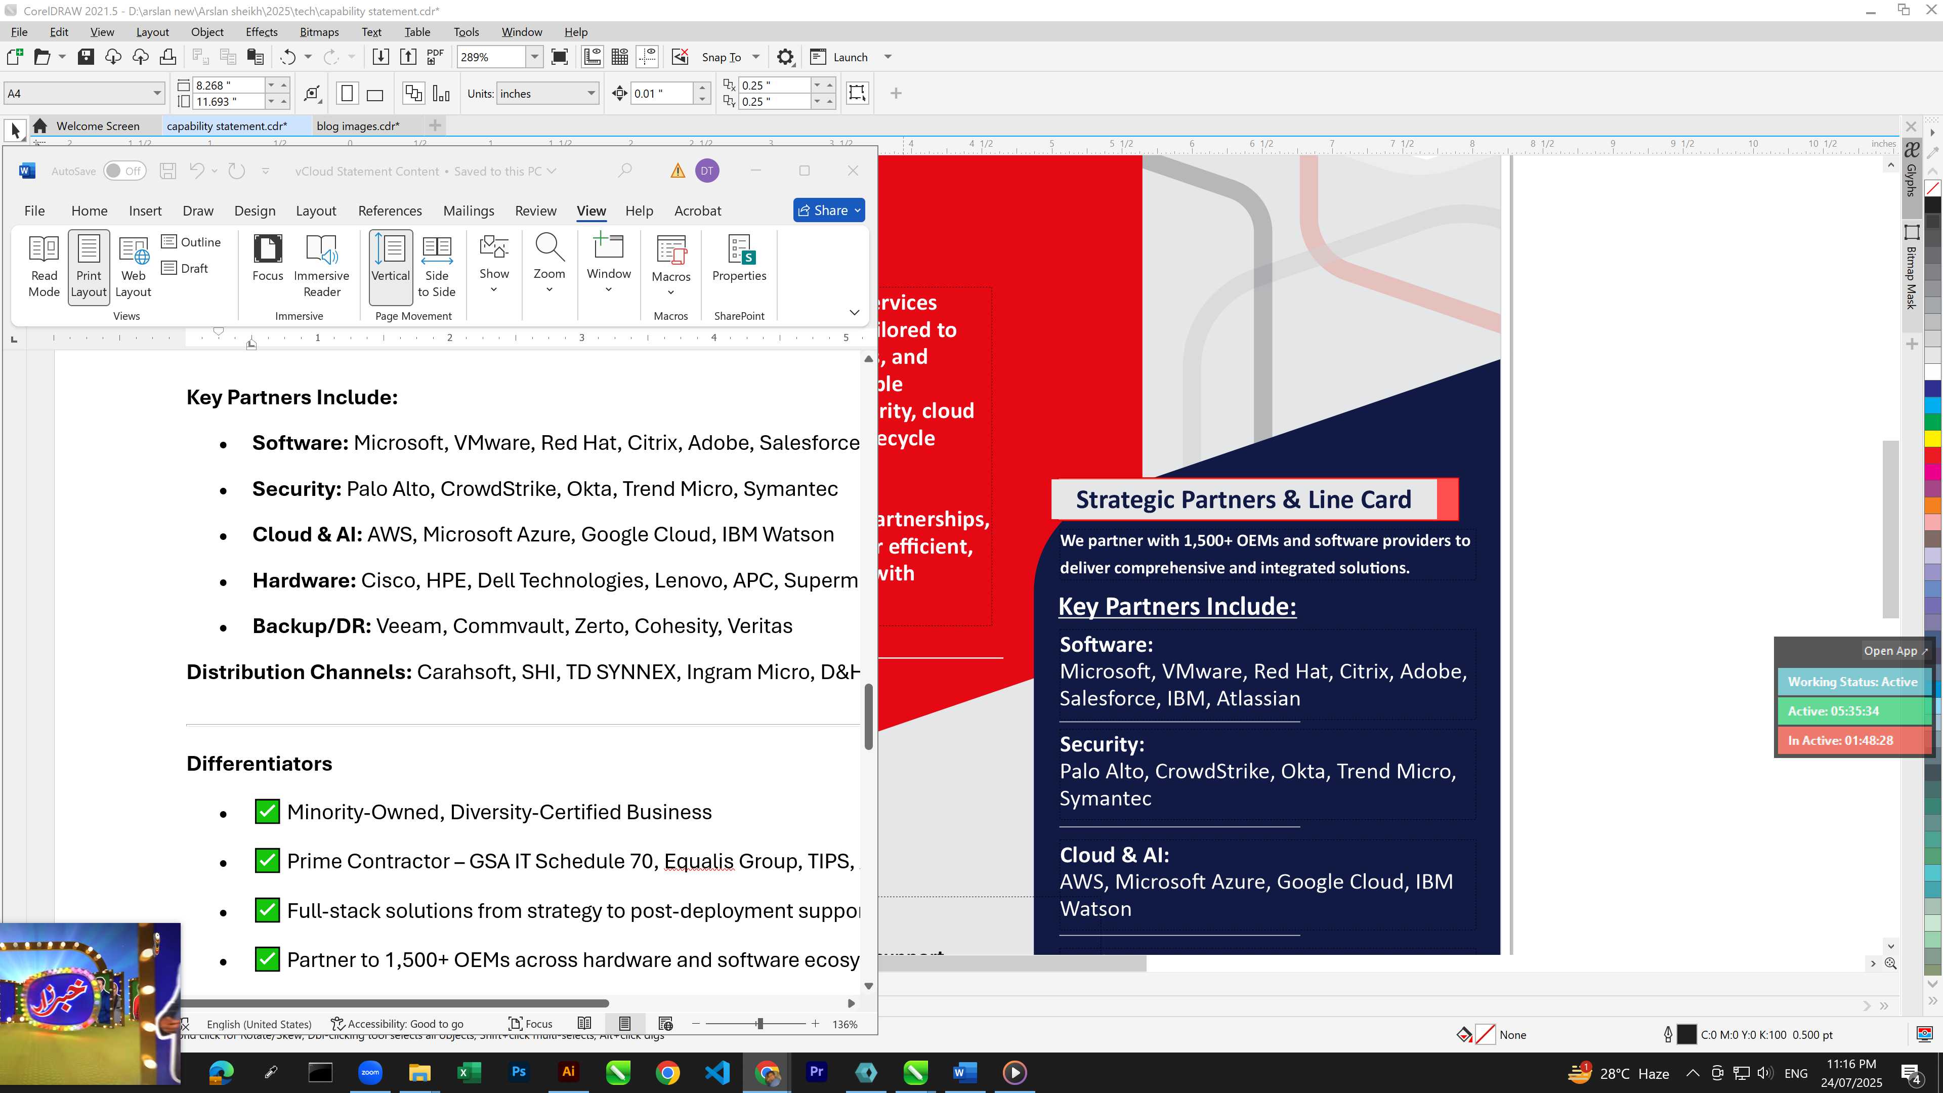Adjust the Word zoom slider handle
Screen dimensions: 1943x1093
pyautogui.click(x=759, y=1024)
